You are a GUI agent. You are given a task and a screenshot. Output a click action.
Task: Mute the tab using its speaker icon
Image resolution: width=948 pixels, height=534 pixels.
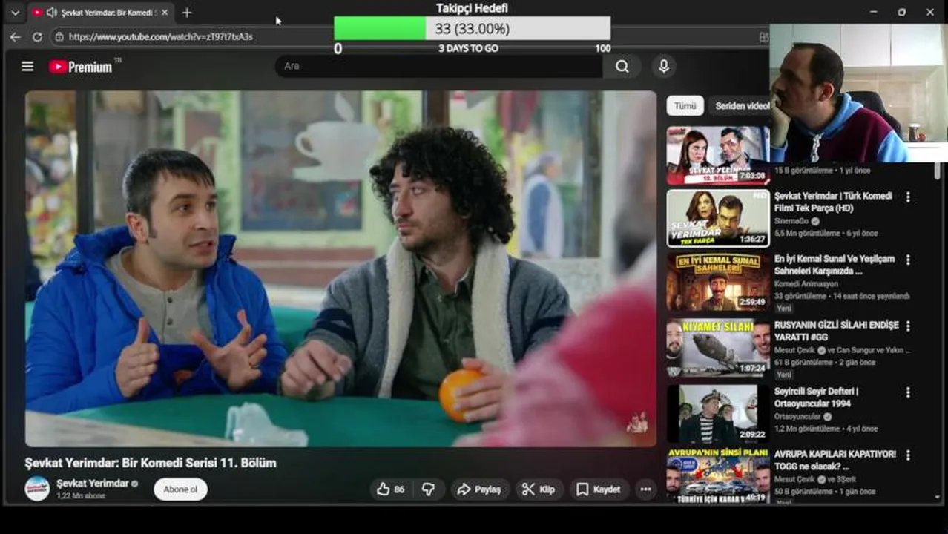(x=51, y=13)
